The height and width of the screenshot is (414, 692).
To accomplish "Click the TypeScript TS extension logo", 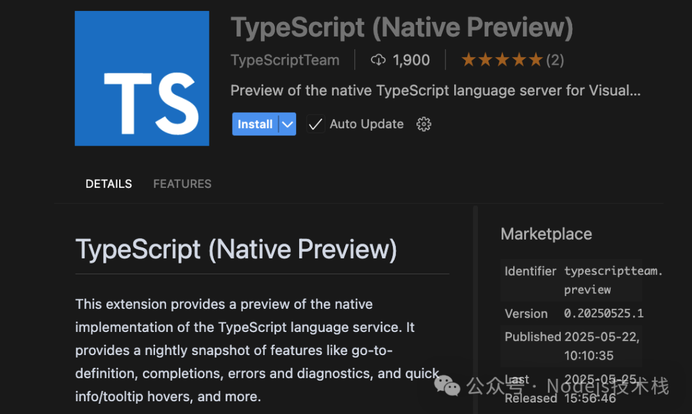I will [142, 78].
